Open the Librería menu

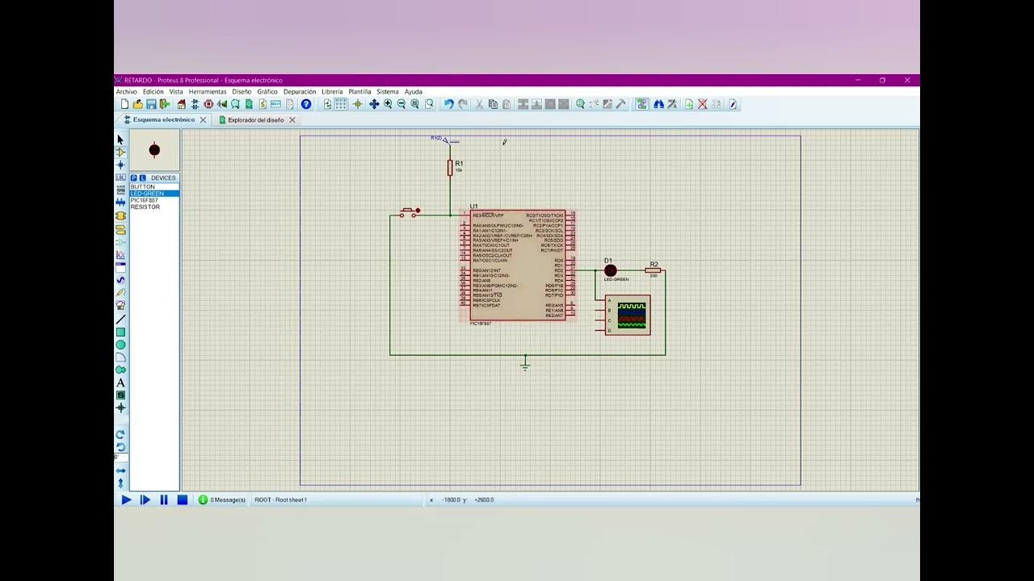(332, 92)
